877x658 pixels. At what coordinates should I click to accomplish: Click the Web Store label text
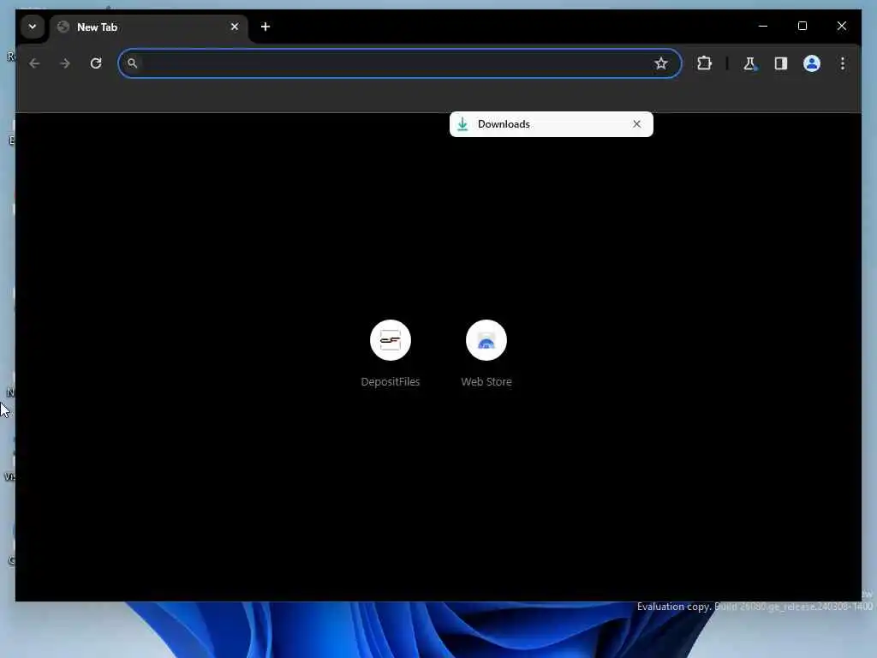click(486, 381)
